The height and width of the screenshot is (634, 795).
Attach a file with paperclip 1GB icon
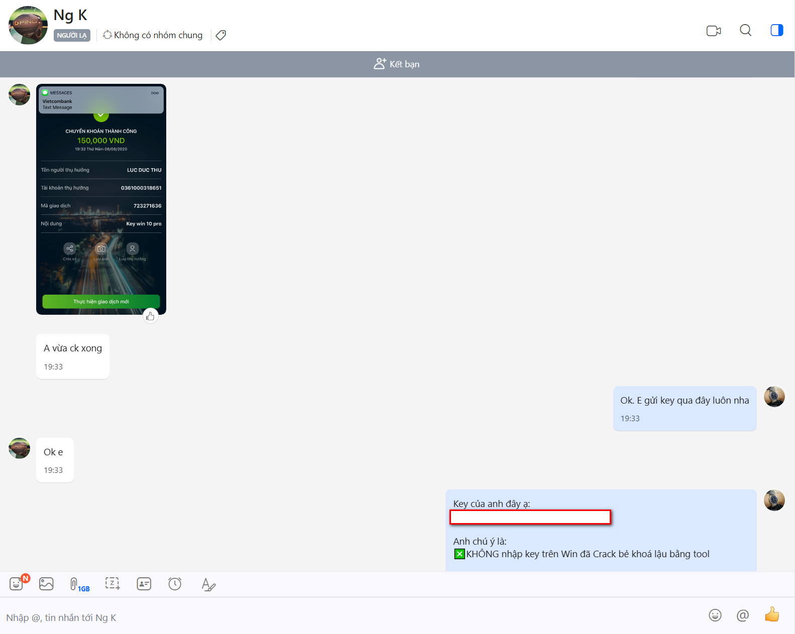pyautogui.click(x=79, y=584)
